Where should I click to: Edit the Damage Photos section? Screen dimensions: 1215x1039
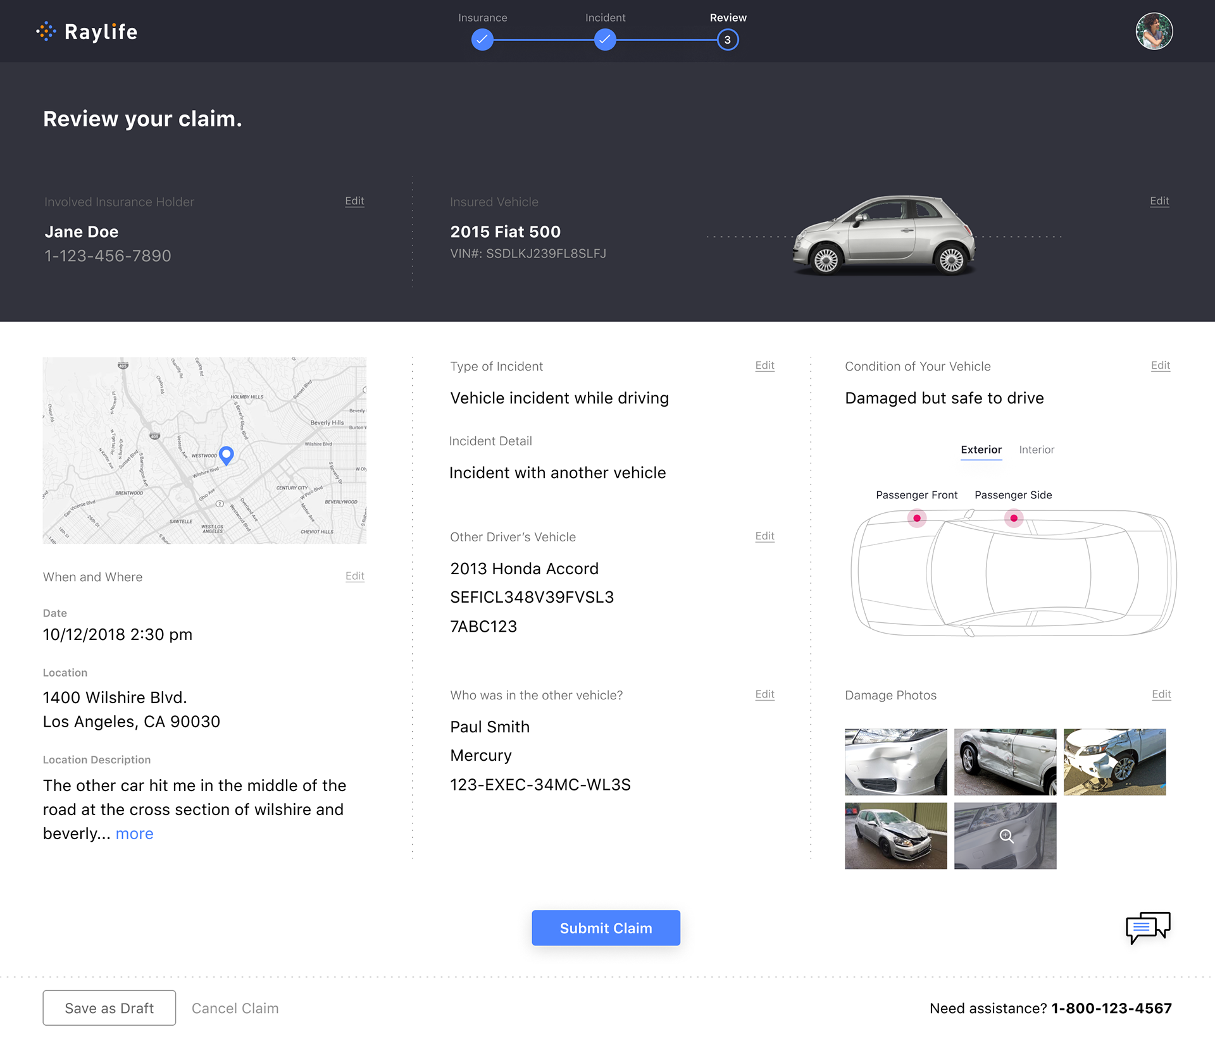1161,694
